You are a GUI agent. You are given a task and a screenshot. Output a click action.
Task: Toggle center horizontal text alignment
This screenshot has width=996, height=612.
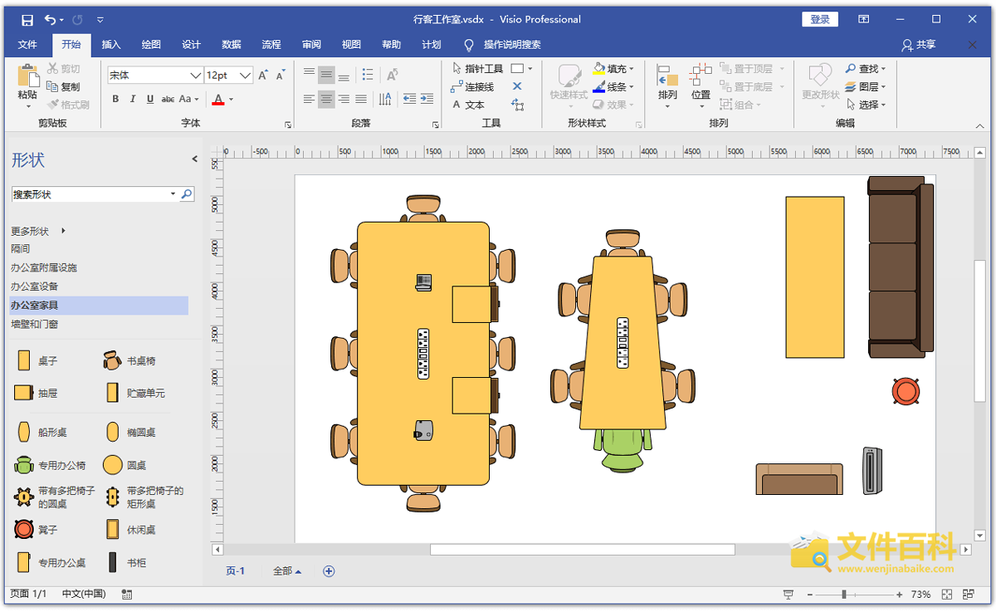pos(326,99)
